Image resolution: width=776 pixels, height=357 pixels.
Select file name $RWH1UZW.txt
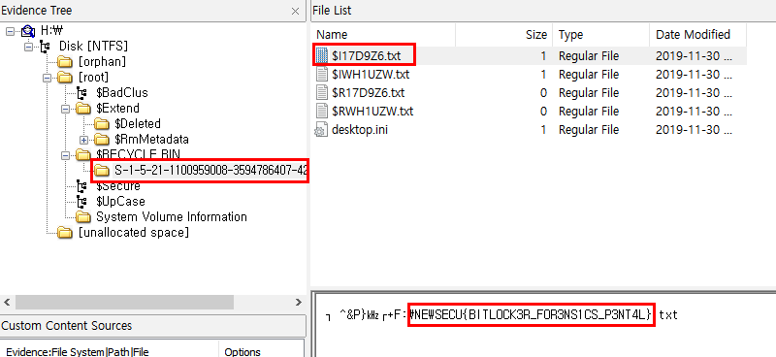[x=372, y=112]
